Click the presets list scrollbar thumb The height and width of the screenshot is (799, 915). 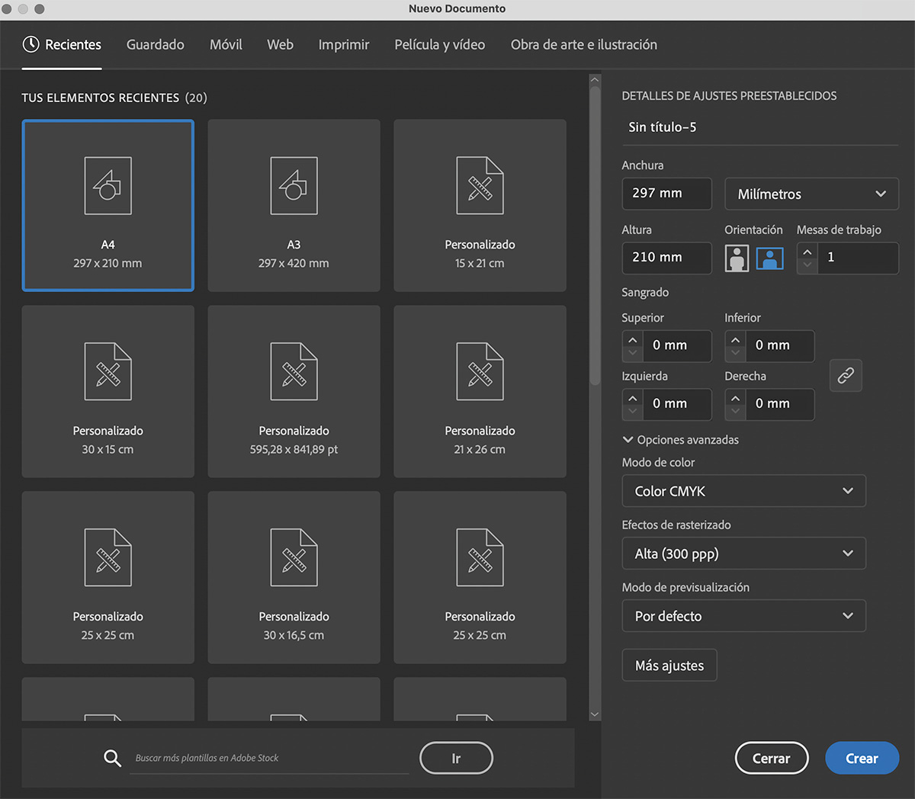click(595, 237)
